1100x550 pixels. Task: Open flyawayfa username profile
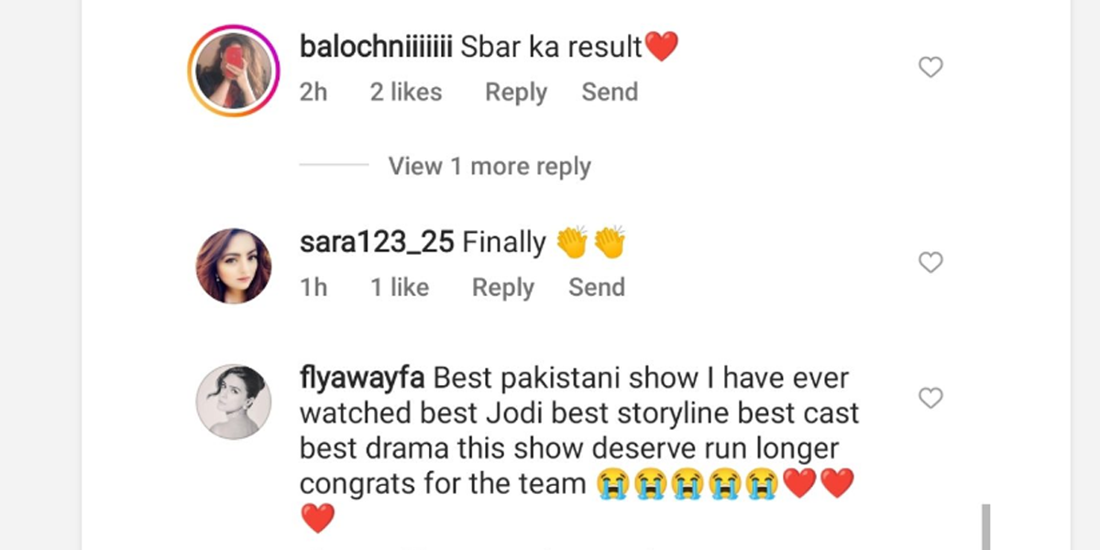(x=362, y=379)
